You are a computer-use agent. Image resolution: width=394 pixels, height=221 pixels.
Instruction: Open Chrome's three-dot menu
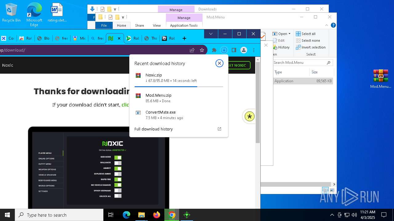point(254,50)
